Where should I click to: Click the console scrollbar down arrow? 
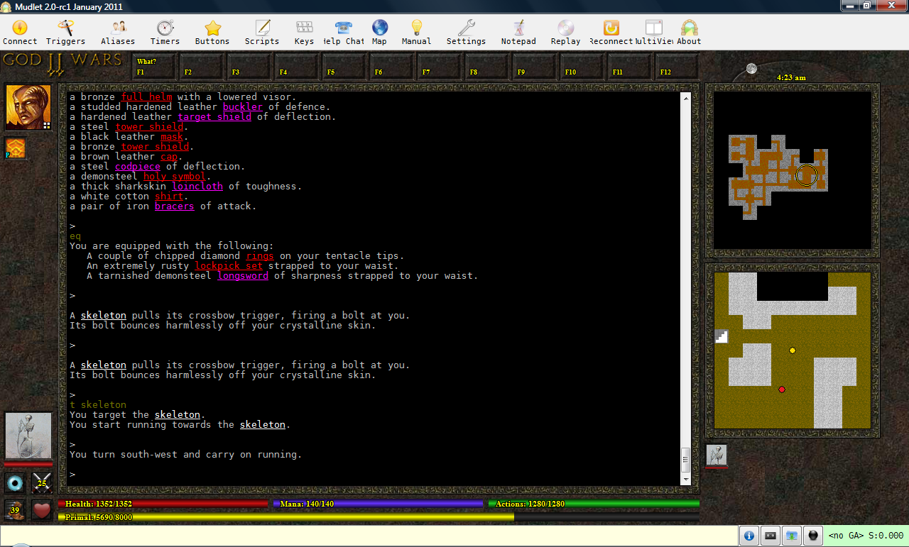point(686,480)
